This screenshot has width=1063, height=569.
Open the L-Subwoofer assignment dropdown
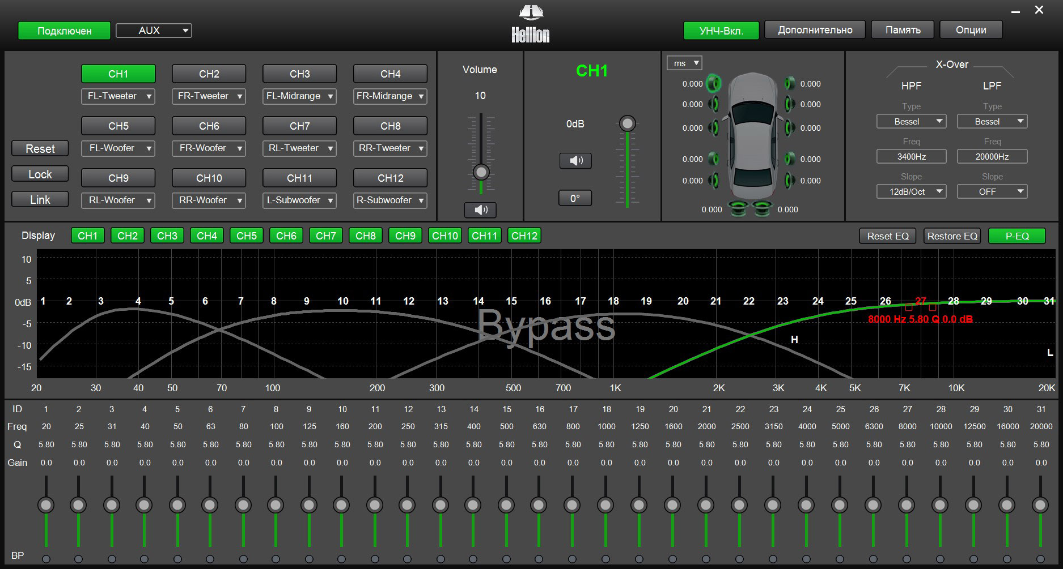click(x=299, y=200)
